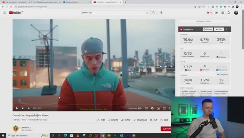This screenshot has height=138, width=244.
Task: Click Compare in Videolytics panel
Action: 208,29
